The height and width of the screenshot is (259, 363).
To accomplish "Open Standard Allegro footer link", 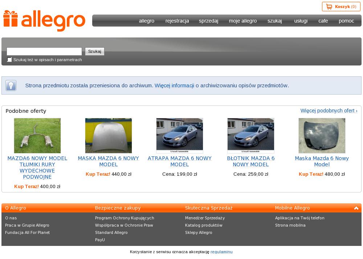I will click(111, 232).
